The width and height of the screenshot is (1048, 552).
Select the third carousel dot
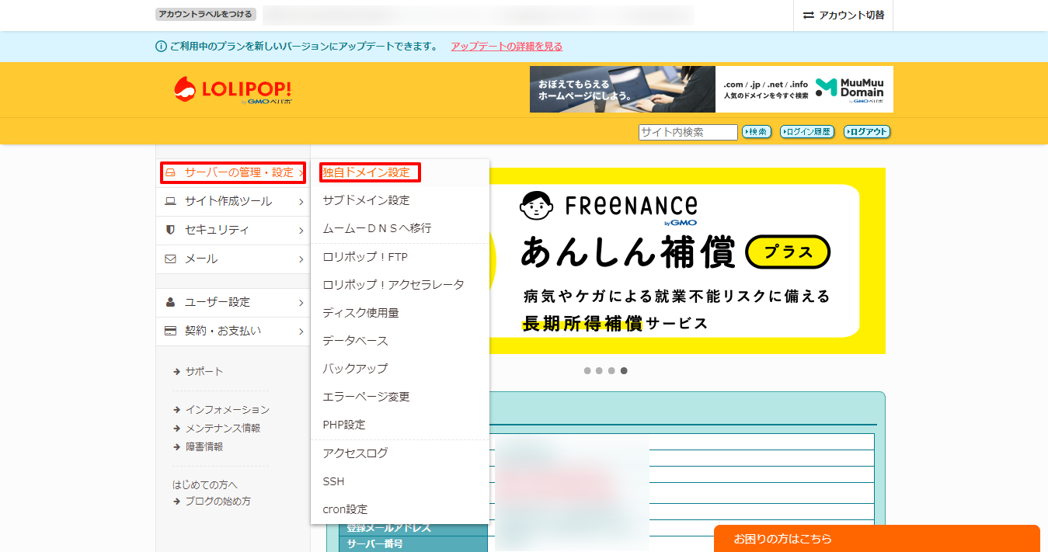point(611,370)
